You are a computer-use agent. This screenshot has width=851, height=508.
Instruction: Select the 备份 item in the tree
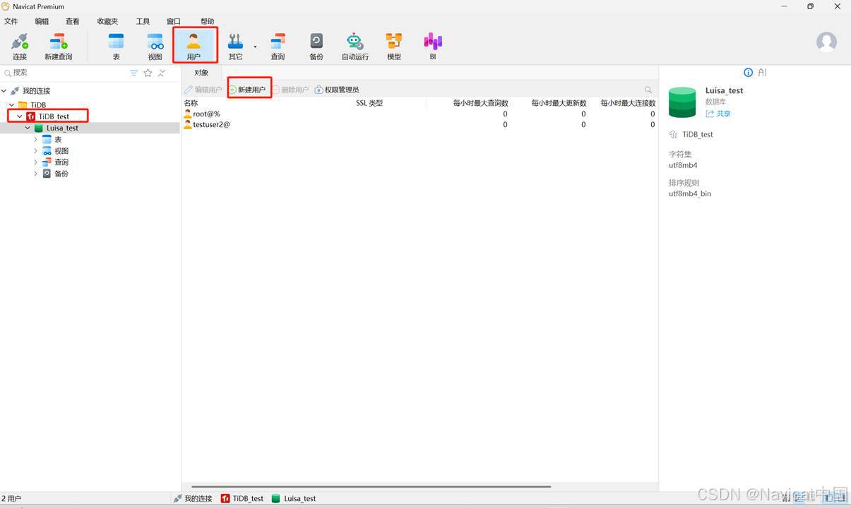tap(61, 174)
